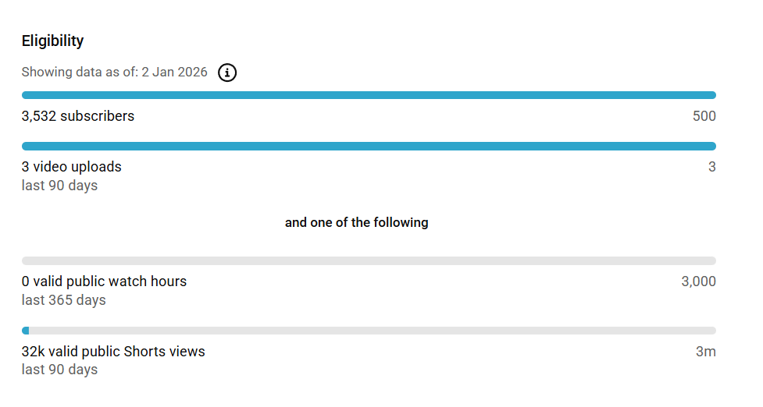Image resolution: width=763 pixels, height=407 pixels.
Task: Select the '3,532 subscribers' label
Action: tap(78, 116)
